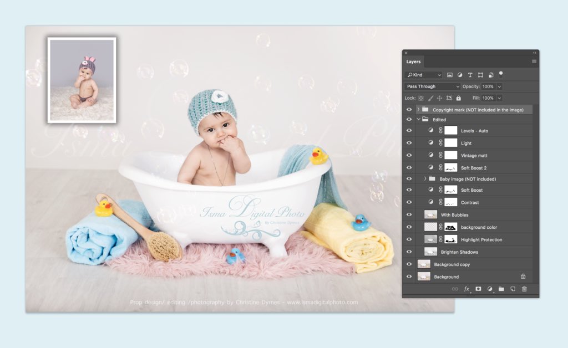The height and width of the screenshot is (348, 568).
Task: Toggle the layer filtering on/off switch
Action: pos(501,74)
